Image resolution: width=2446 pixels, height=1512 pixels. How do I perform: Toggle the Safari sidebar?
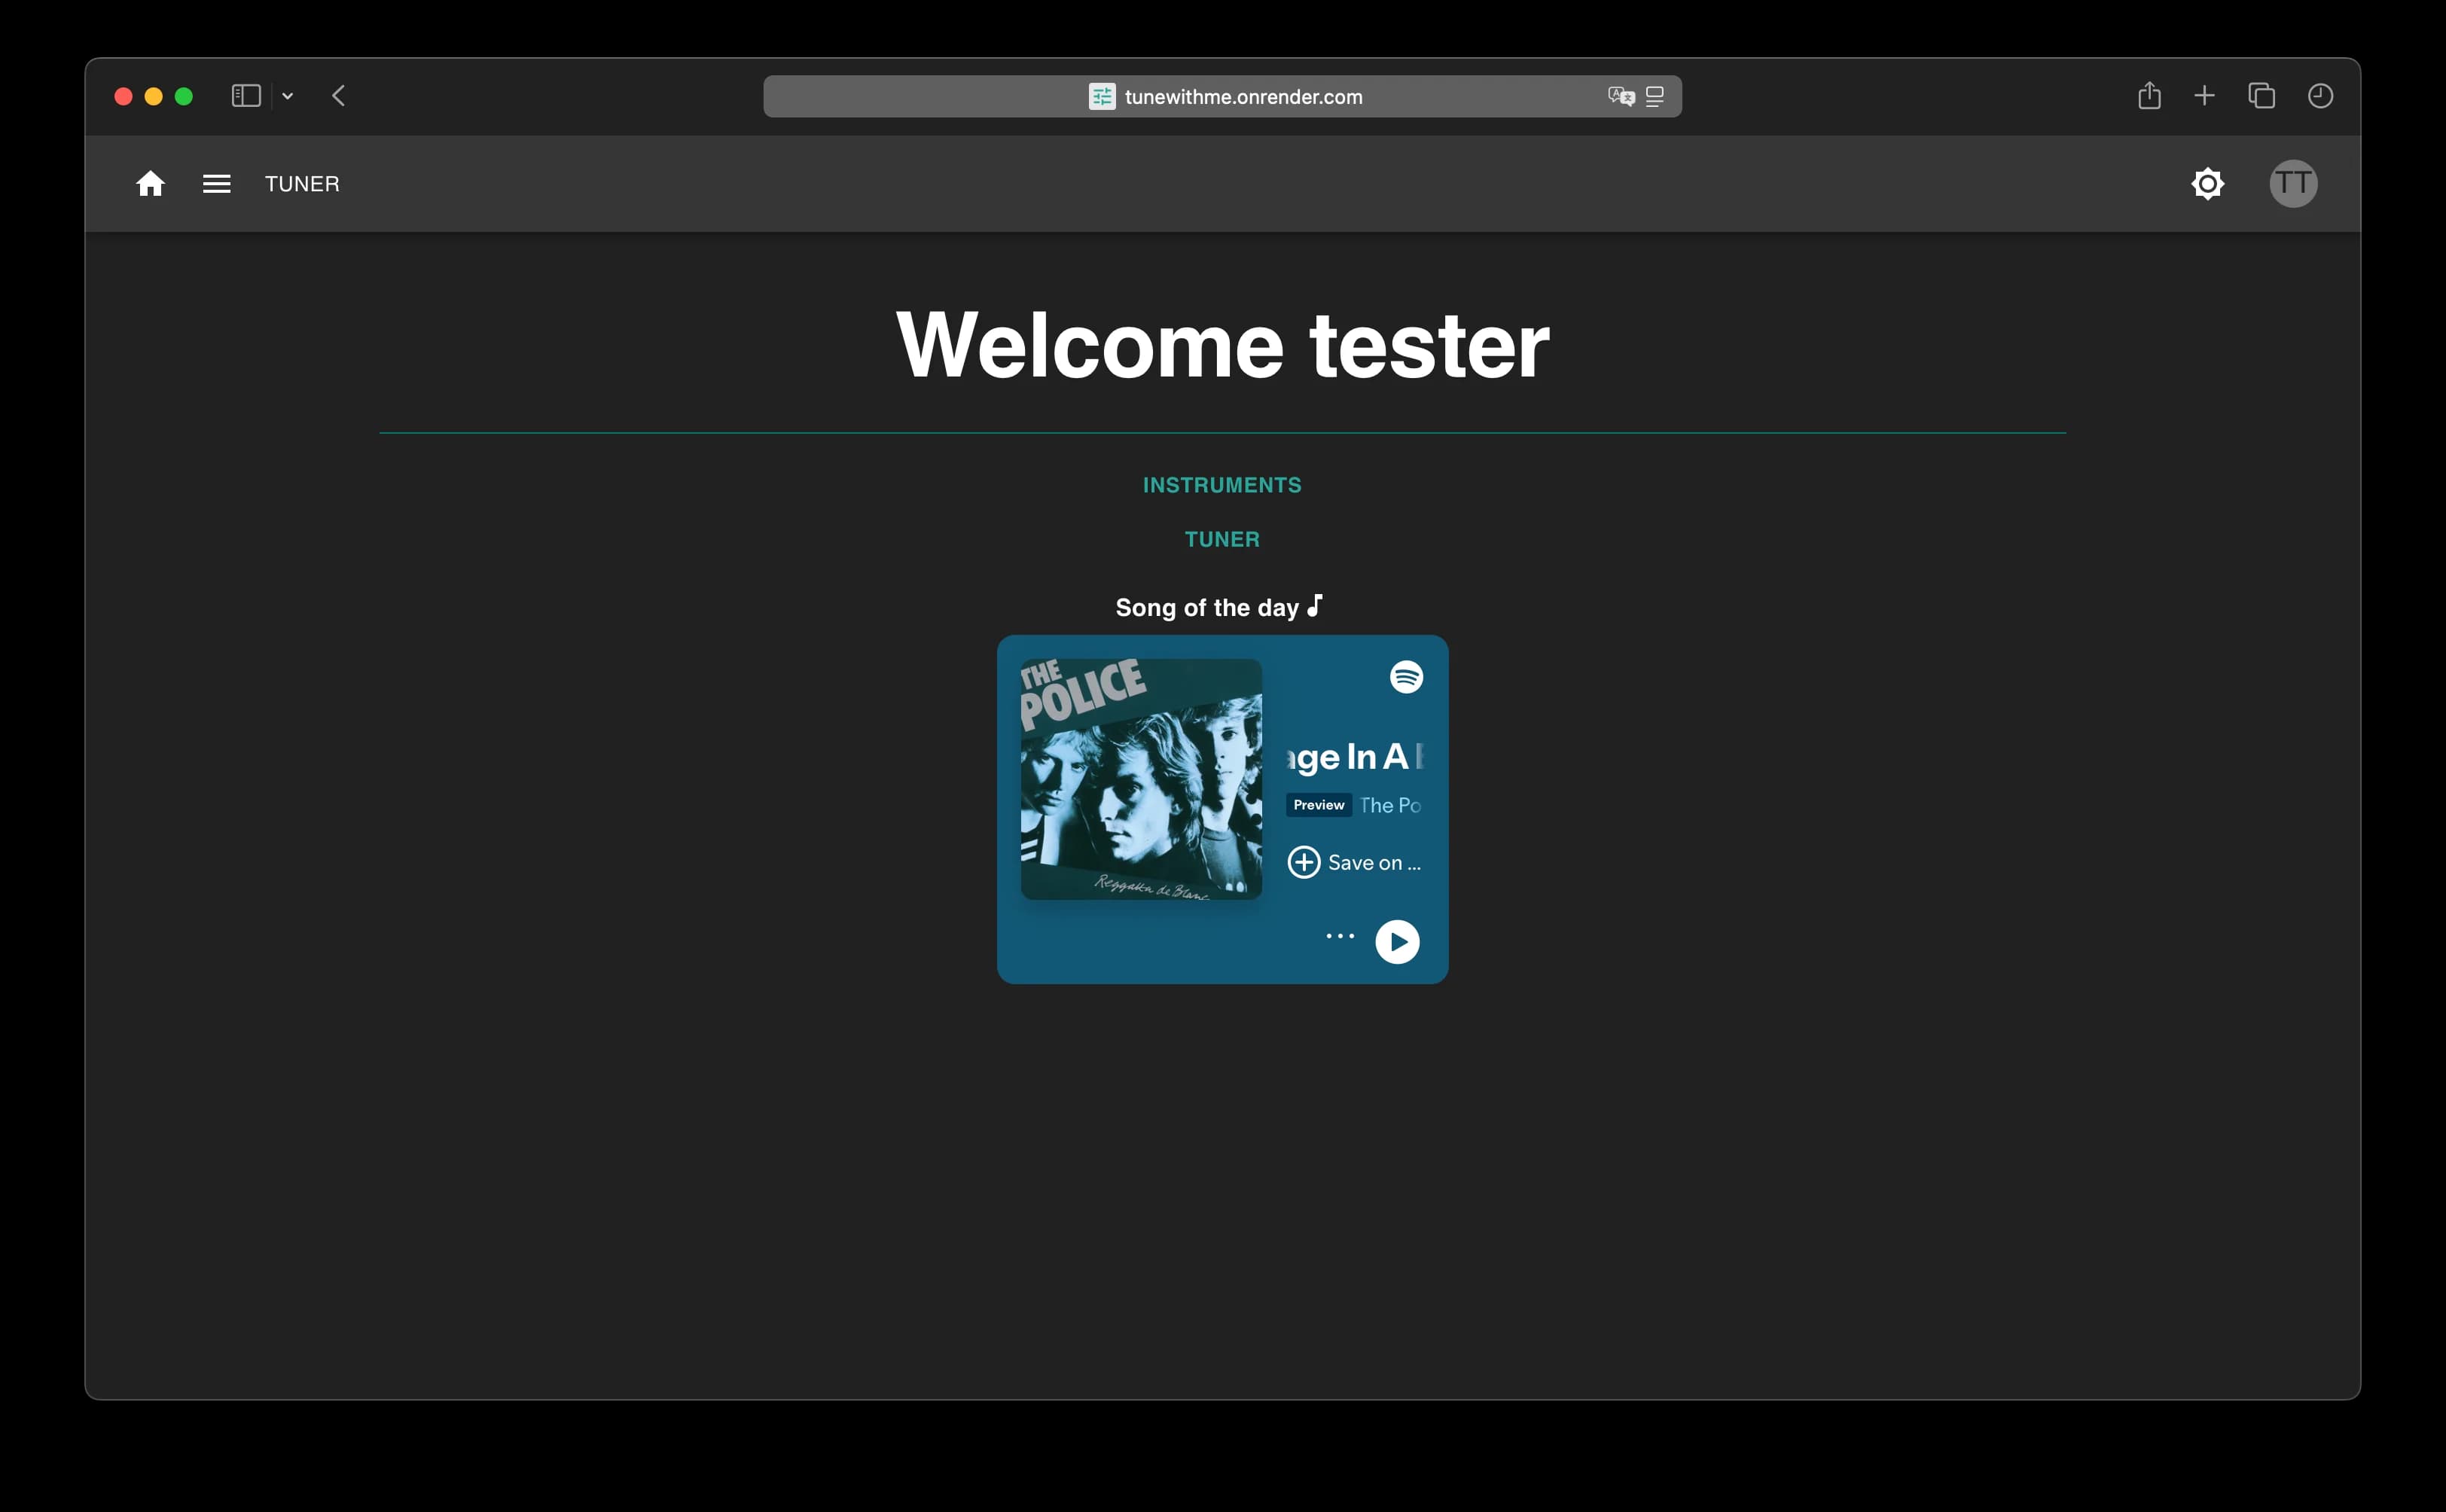pyautogui.click(x=245, y=95)
